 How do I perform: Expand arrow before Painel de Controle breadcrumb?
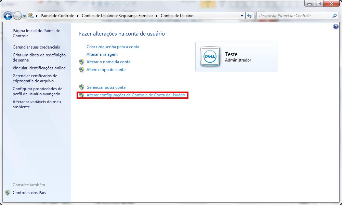click(x=37, y=16)
